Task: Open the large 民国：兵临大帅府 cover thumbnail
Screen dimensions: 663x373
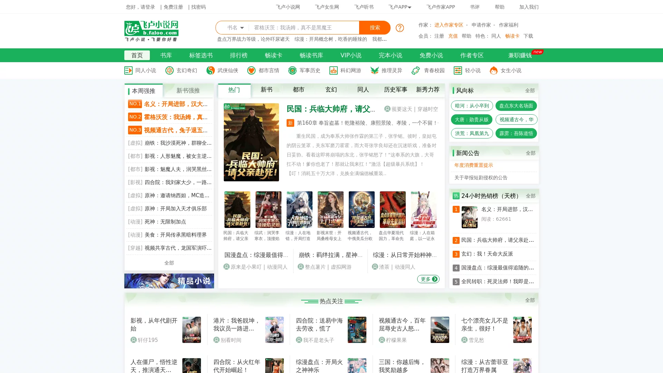Action: 251,142
